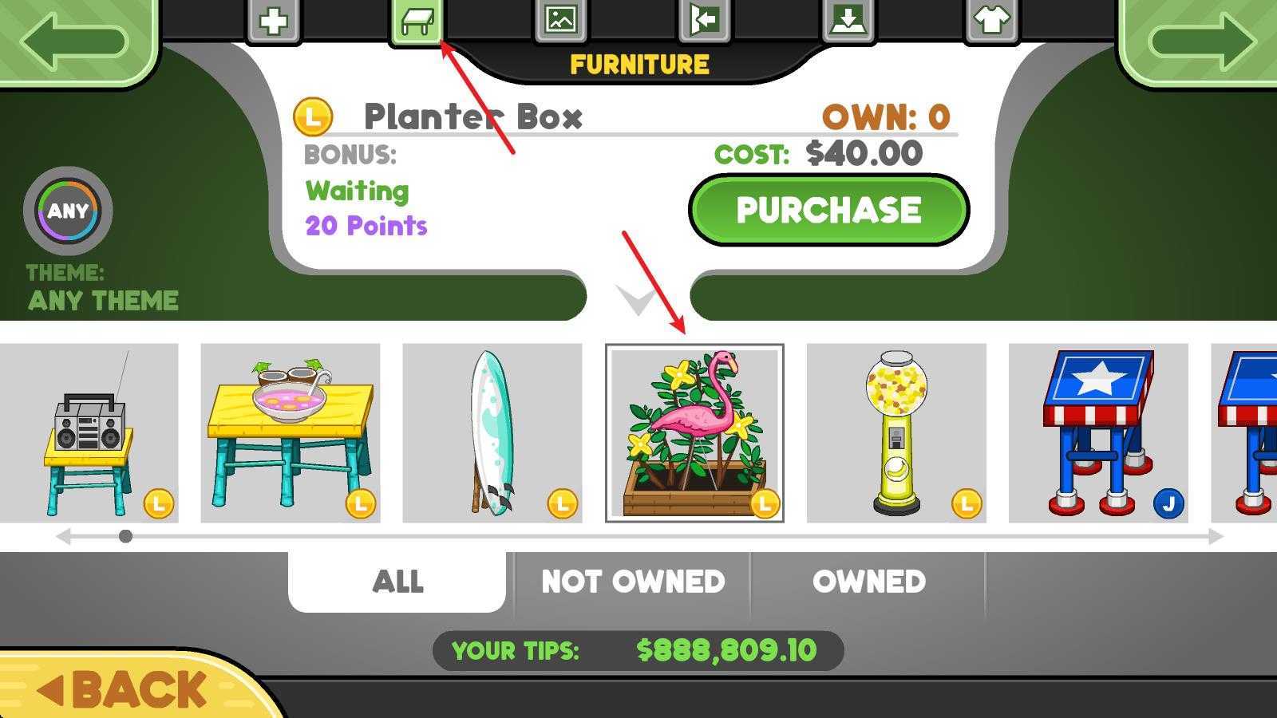1277x718 pixels.
Task: Select the star-spangled table item
Action: pos(1098,433)
